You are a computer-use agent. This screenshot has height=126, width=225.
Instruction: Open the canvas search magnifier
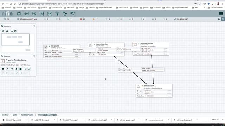click(x=219, y=19)
